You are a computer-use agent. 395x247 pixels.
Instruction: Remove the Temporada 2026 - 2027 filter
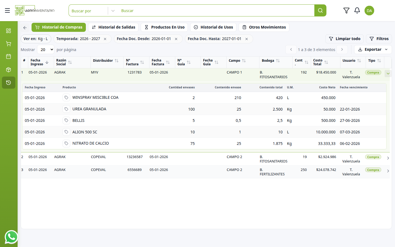click(x=105, y=39)
